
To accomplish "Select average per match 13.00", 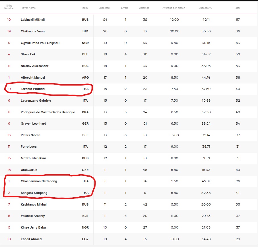I will tap(175, 135).
